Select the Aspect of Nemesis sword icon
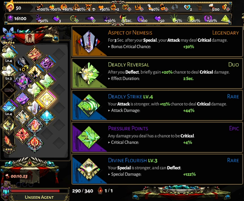This screenshot has height=201, width=244. [x=89, y=41]
